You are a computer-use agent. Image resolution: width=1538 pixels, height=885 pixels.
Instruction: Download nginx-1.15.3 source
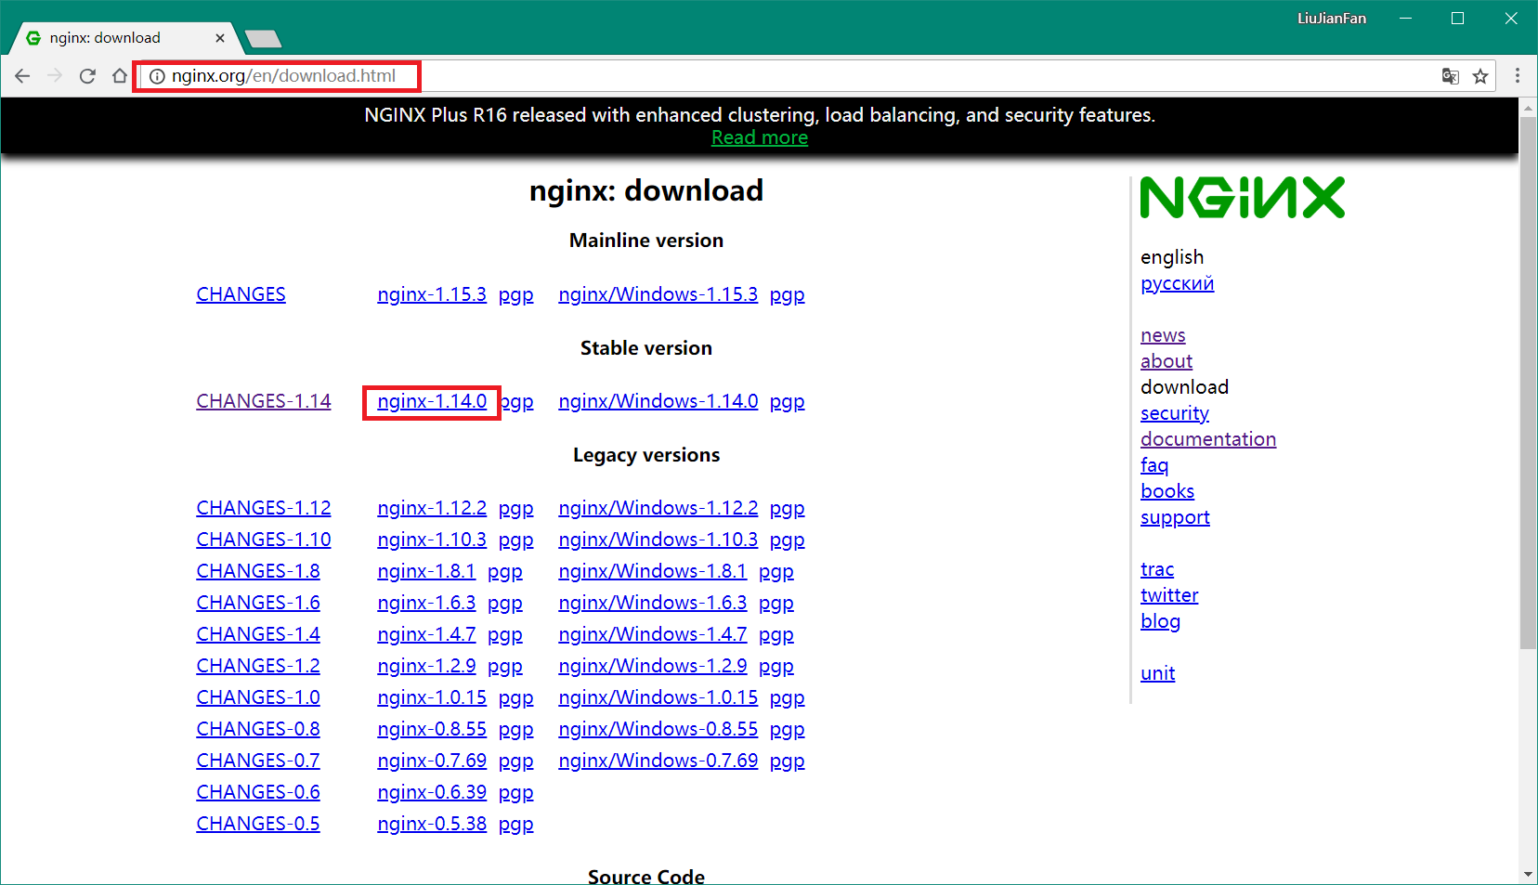pos(432,294)
